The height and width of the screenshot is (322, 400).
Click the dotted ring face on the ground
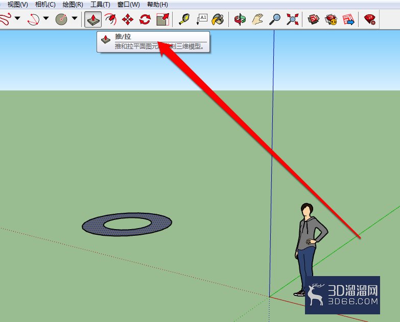[93, 225]
